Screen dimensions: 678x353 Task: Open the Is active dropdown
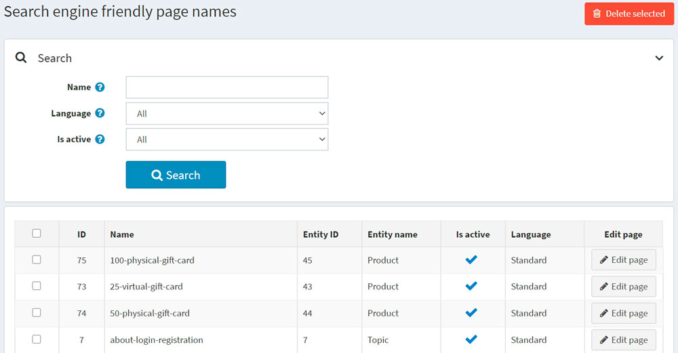(x=227, y=140)
